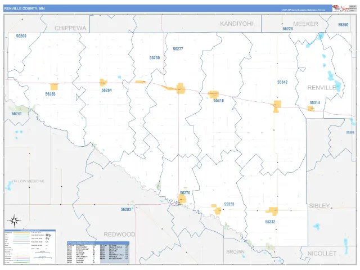Select the orange city area above label 56284
The image size is (360, 270).
(103, 83)
